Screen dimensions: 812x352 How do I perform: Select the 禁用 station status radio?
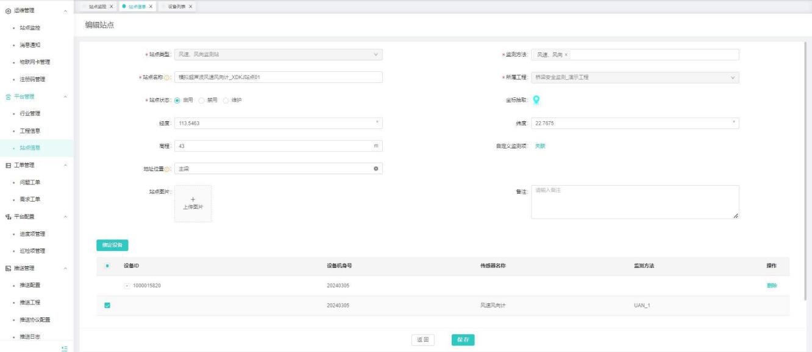202,100
